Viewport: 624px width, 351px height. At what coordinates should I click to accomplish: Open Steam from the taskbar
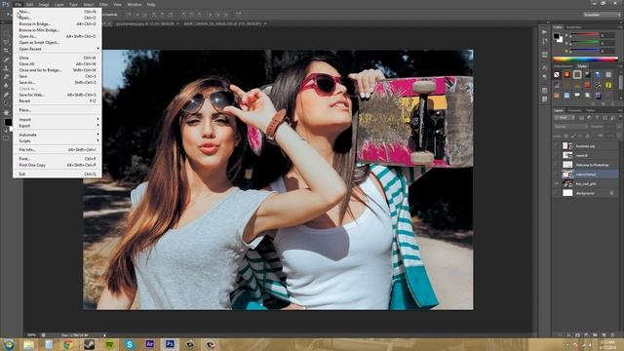pyautogui.click(x=89, y=344)
